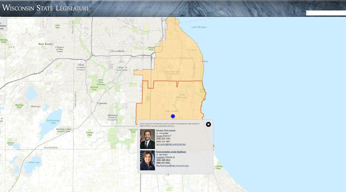The image size is (346, 192).
Task: Click the Root River Parkway label
Action: (101, 82)
